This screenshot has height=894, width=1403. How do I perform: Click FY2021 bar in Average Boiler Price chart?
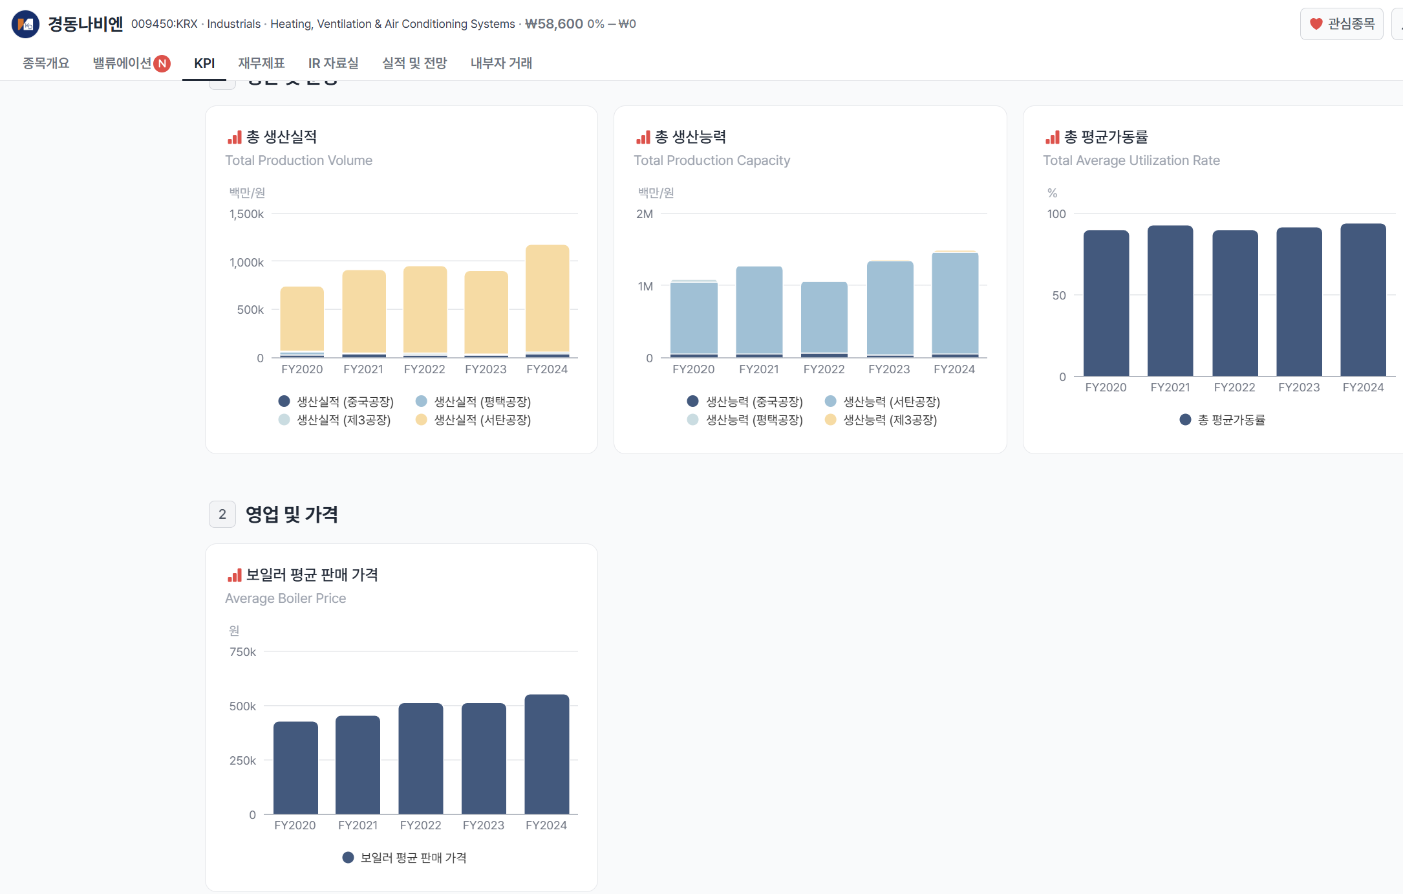pyautogui.click(x=358, y=765)
